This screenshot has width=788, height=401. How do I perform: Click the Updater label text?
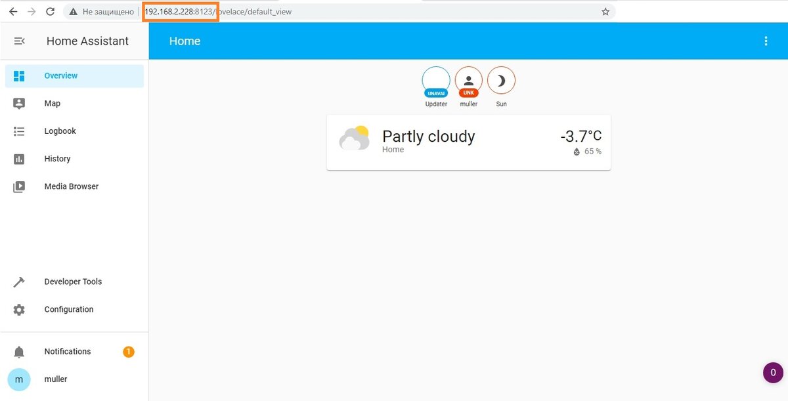(436, 104)
